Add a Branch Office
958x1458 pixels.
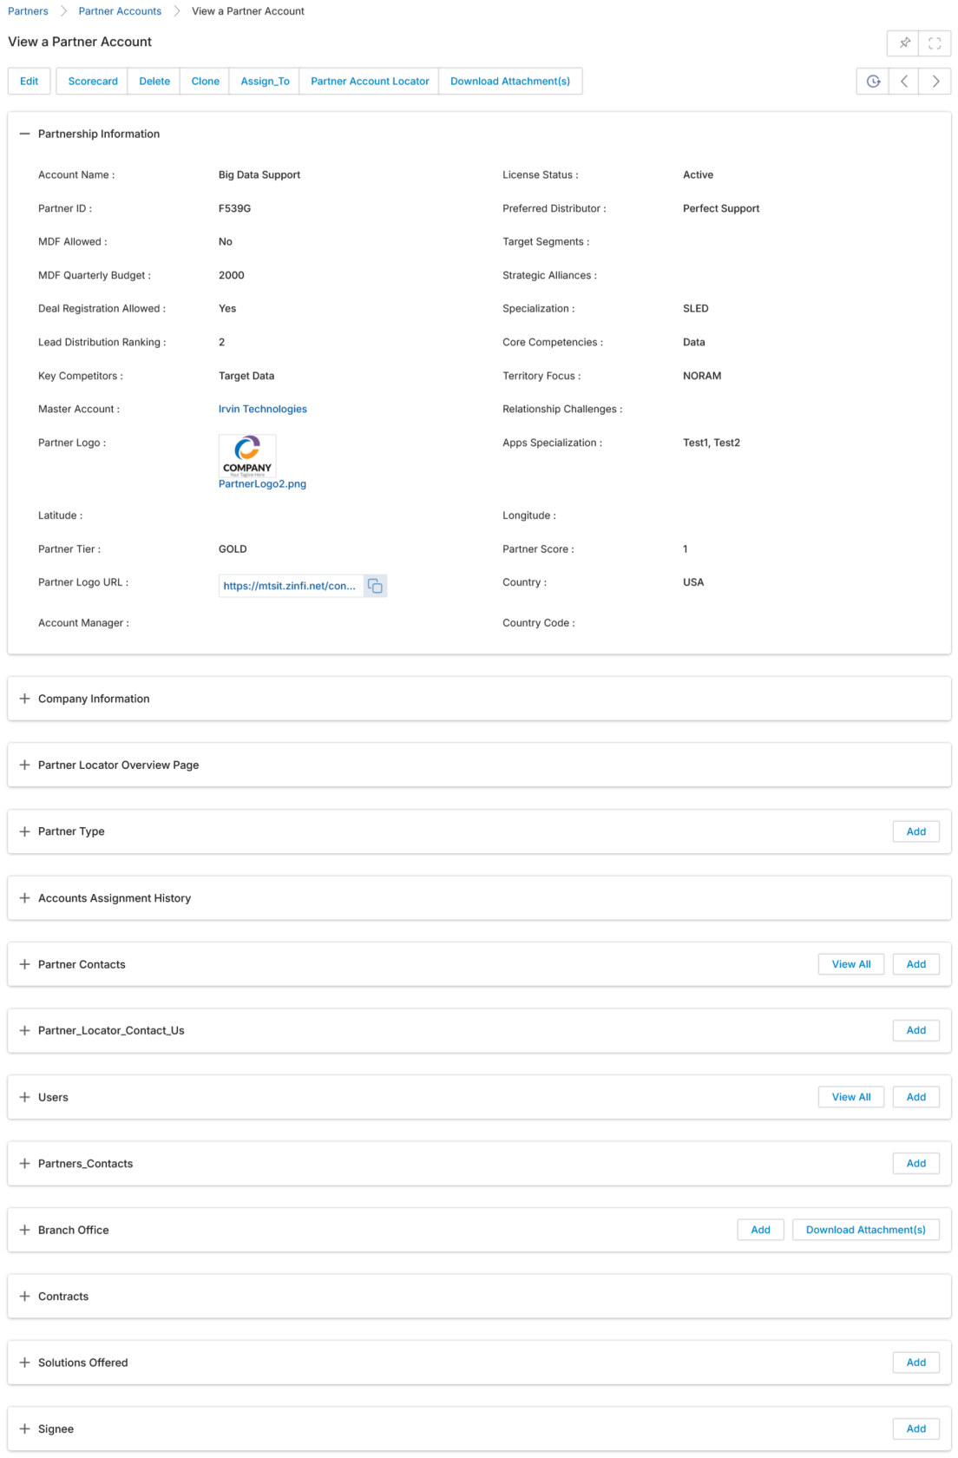tap(761, 1230)
